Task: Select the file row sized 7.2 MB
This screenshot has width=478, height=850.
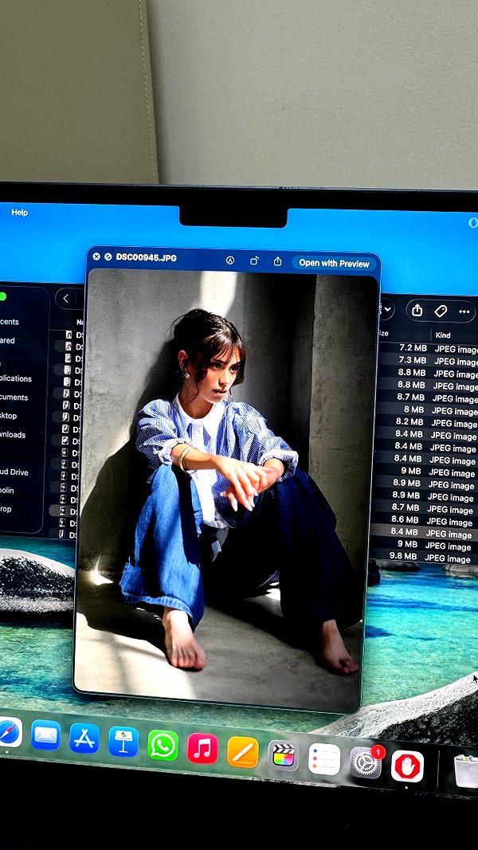Action: [428, 348]
